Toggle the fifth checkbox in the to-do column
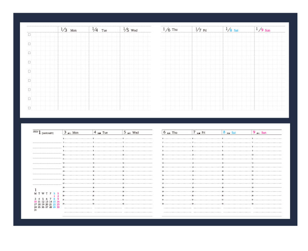The width and height of the screenshot is (308, 251). pos(29,71)
